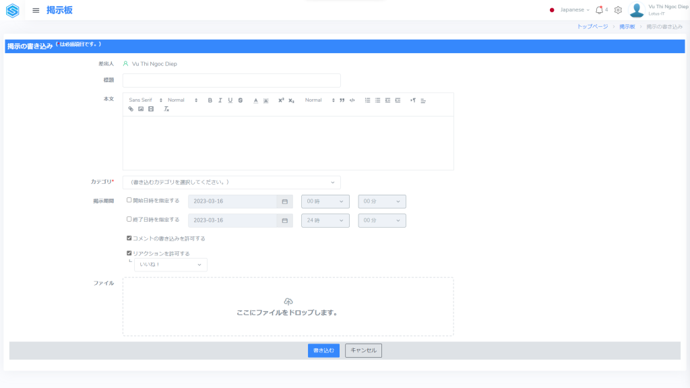Go to トップページ in the breadcrumb
The width and height of the screenshot is (690, 388).
click(x=592, y=26)
